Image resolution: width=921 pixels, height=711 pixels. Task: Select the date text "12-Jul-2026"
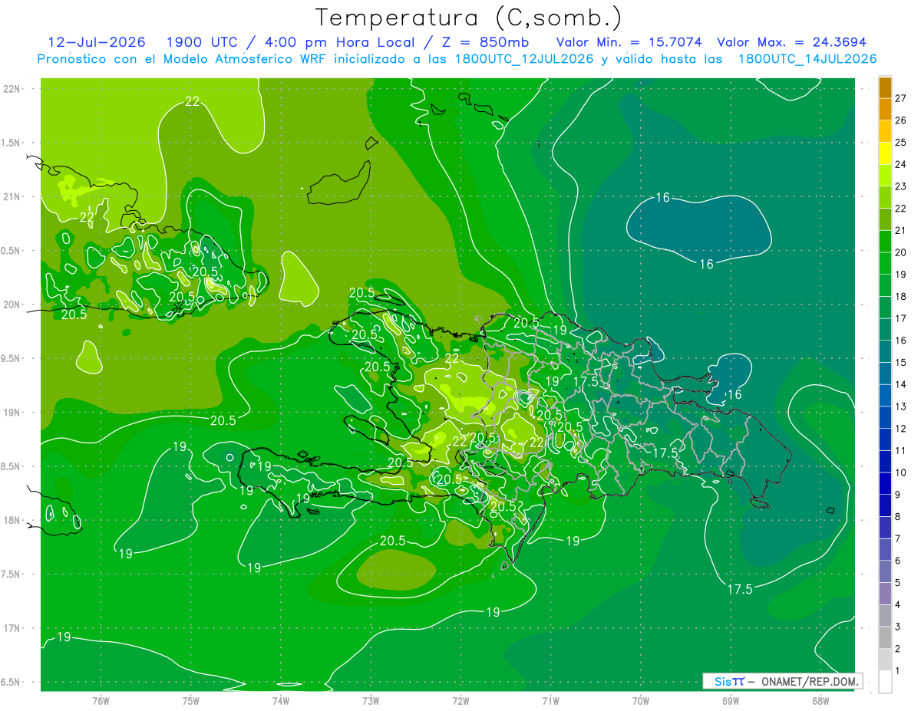97,42
